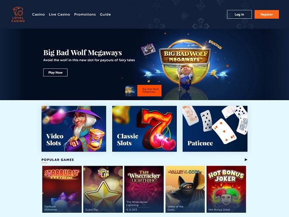Launch the Hot Bonus Joker game
289x217 pixels.
pyautogui.click(x=226, y=189)
